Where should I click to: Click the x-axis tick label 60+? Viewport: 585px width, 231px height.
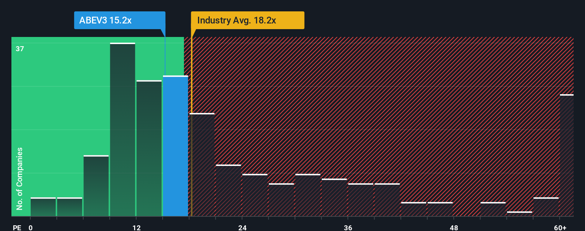(x=560, y=227)
